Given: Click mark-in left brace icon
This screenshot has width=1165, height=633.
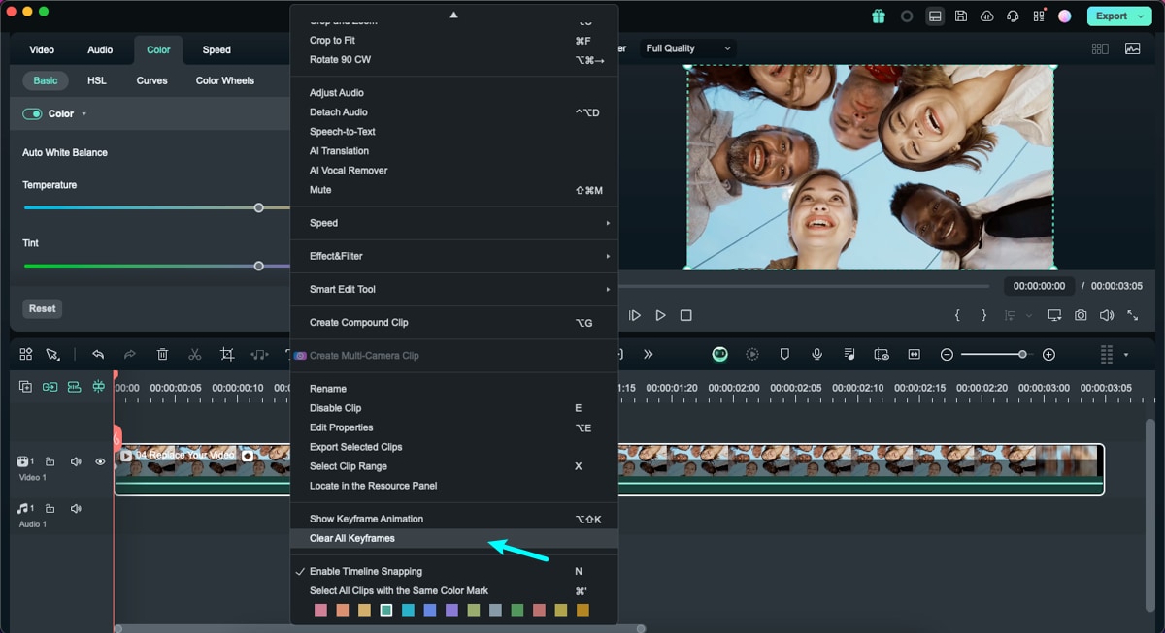Looking at the screenshot, I should pyautogui.click(x=957, y=315).
